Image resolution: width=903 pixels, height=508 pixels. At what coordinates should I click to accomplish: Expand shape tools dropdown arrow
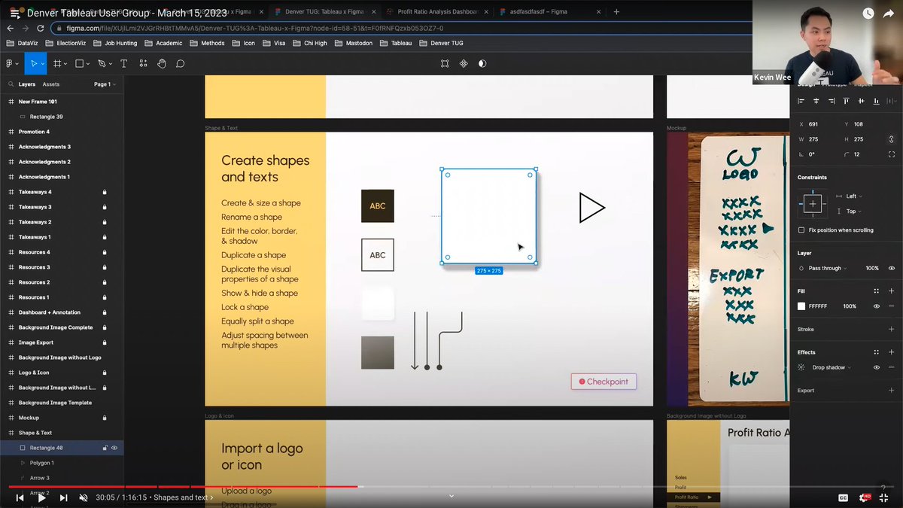pyautogui.click(x=89, y=64)
